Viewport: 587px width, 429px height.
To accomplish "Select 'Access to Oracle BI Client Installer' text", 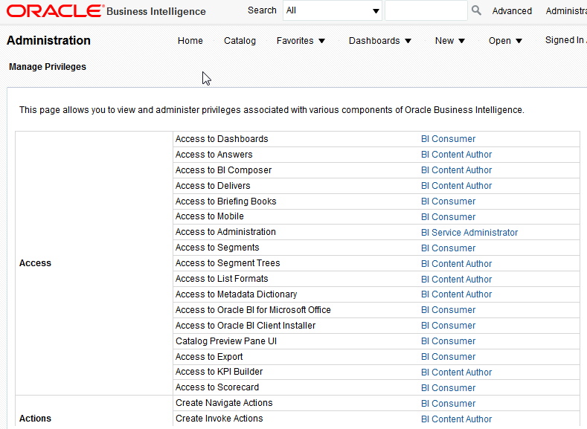I will tap(246, 326).
